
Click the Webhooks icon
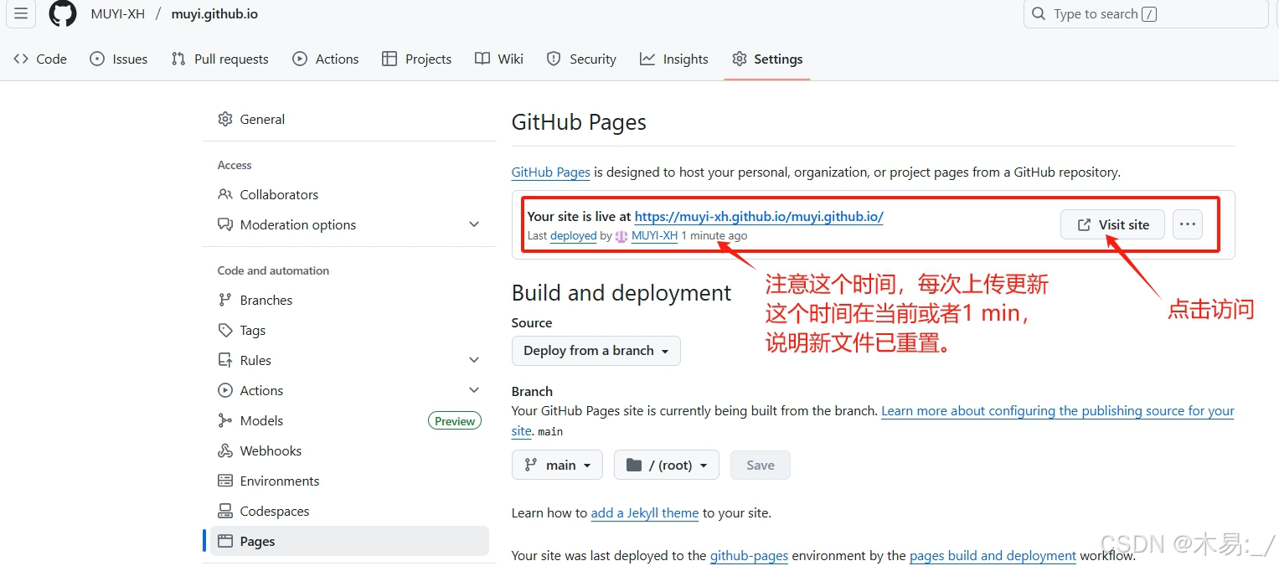[x=224, y=450]
